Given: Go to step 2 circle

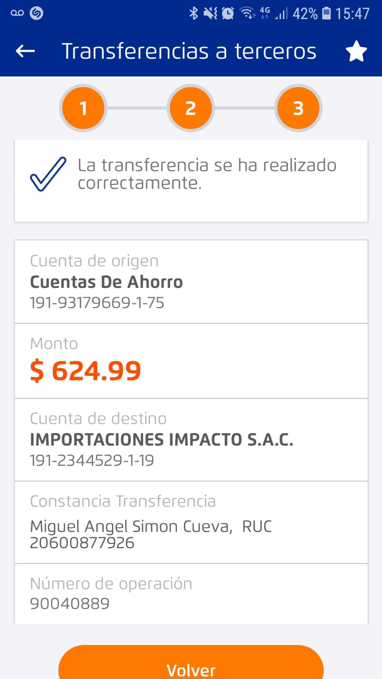Looking at the screenshot, I should (191, 108).
